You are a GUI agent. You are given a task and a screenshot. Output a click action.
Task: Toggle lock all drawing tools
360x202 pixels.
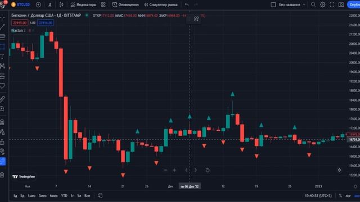point(2,142)
